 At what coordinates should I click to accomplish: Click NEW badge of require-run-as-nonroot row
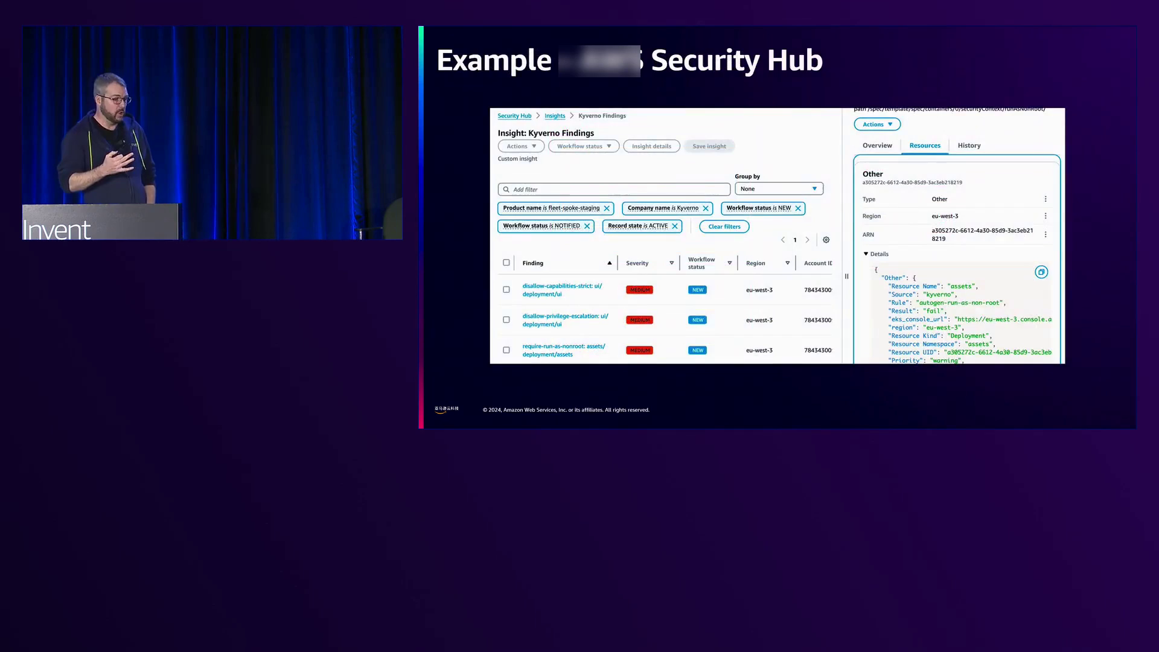[x=697, y=351]
